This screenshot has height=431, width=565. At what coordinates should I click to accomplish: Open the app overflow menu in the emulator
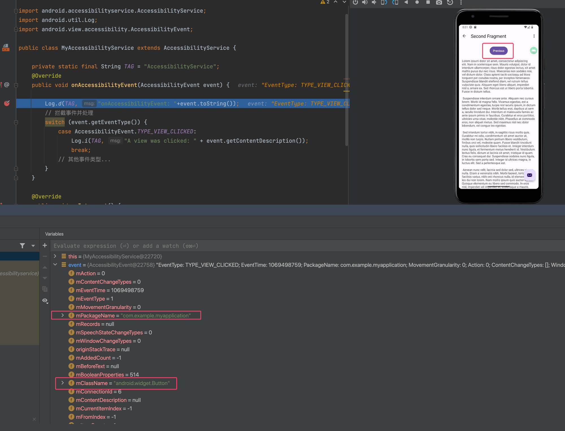(534, 36)
